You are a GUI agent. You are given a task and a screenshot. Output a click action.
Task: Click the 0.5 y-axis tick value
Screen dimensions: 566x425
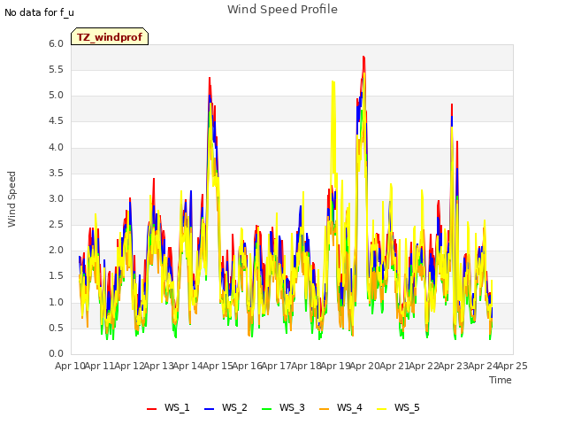pos(56,328)
